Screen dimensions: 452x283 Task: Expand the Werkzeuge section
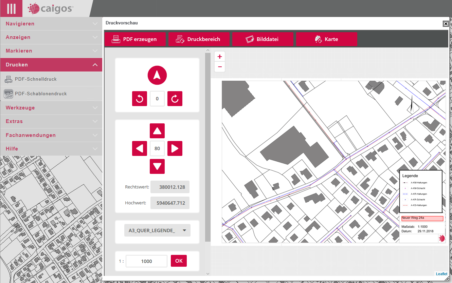[51, 108]
